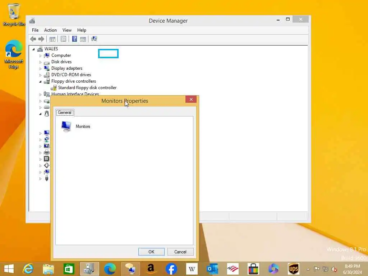Click the volume speaker tray icon

[x=334, y=269]
